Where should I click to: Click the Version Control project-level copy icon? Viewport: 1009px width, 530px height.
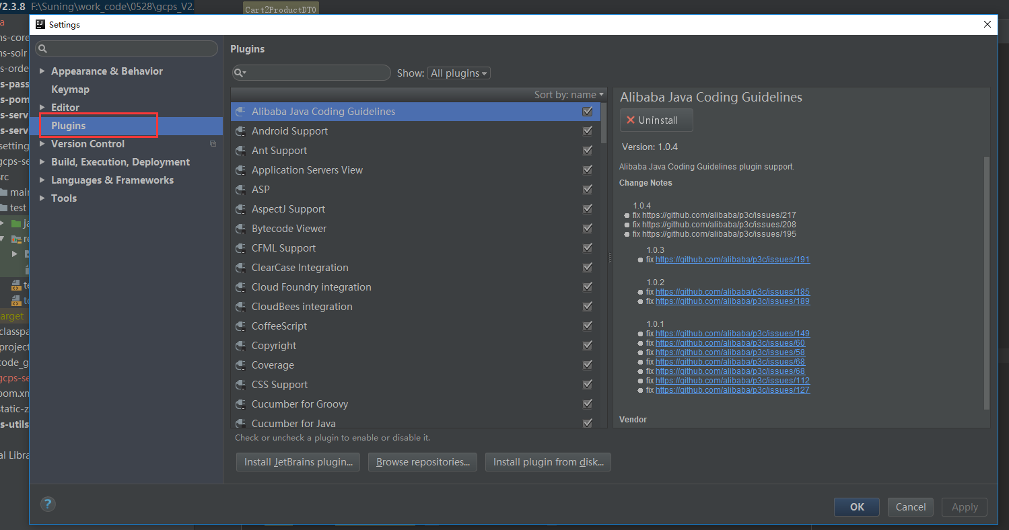pyautogui.click(x=213, y=144)
